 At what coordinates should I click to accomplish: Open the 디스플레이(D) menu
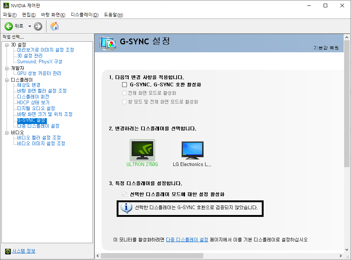(84, 15)
